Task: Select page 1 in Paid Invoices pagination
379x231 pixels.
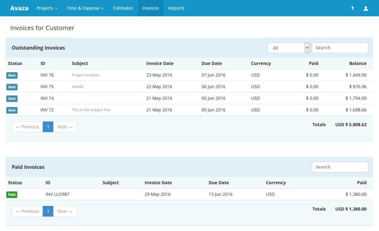Action: (x=48, y=211)
